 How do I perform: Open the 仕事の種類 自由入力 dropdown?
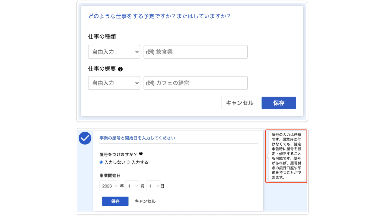[114, 52]
